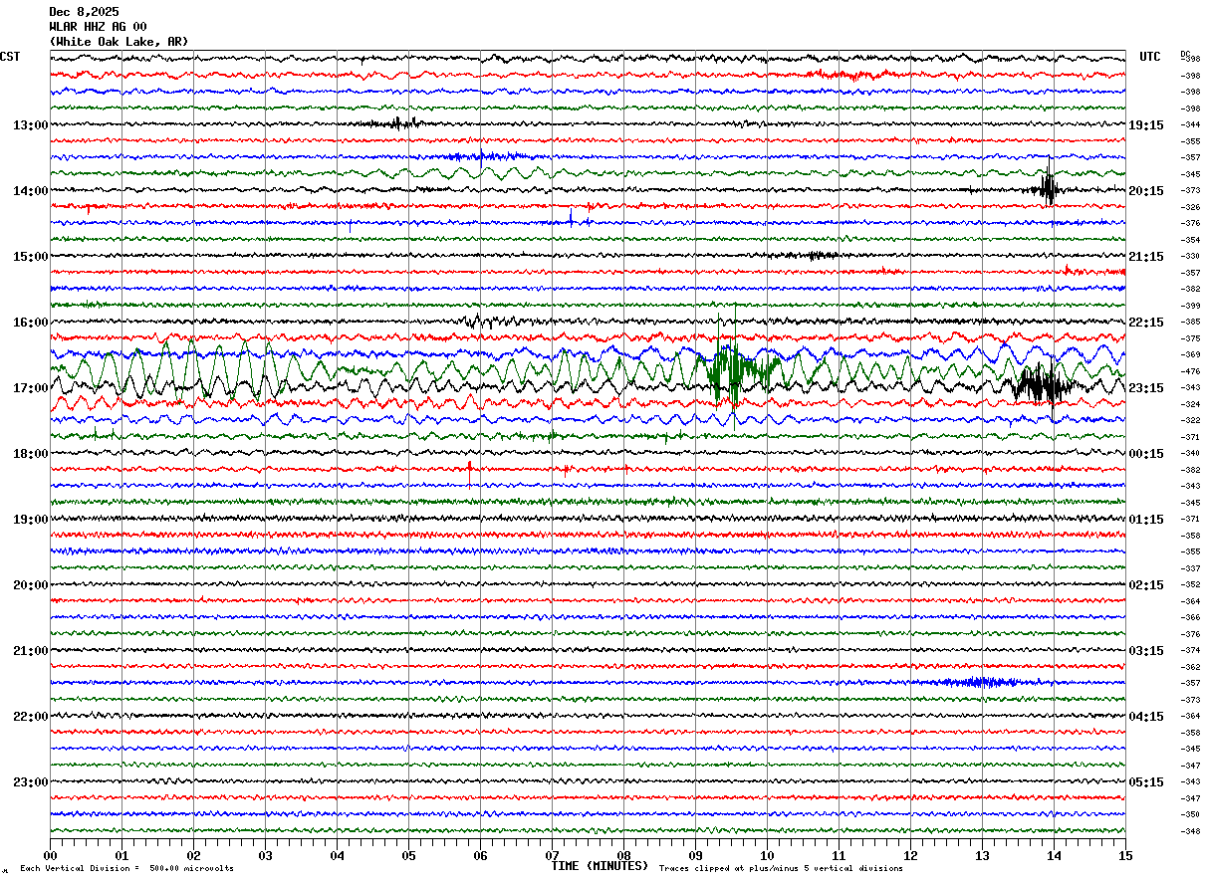Select the DC offset value -476
Screen dimensions: 1205x882
pos(1190,371)
